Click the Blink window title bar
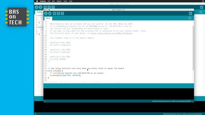The image size is (205, 115). coord(119,10)
